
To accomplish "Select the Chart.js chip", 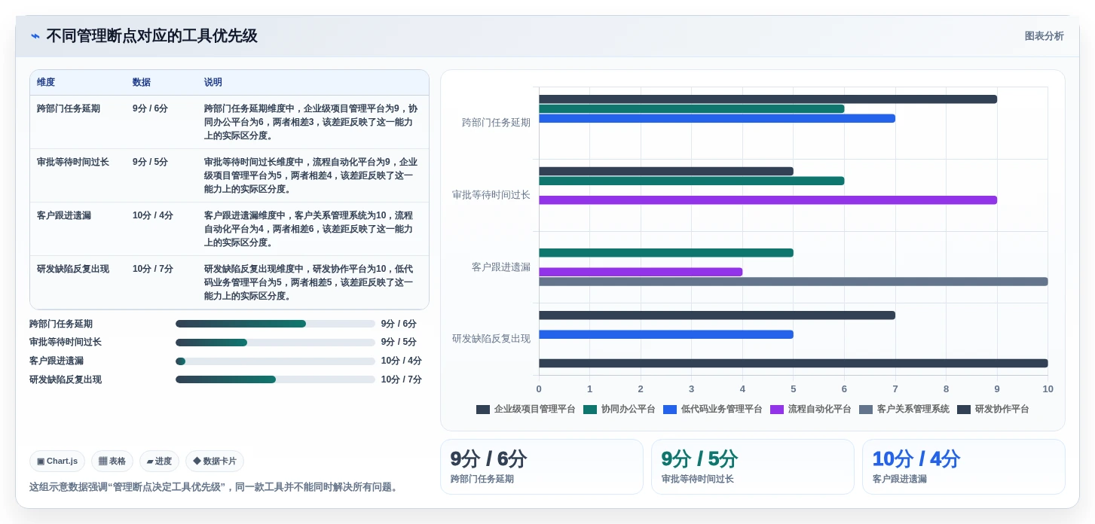I will (57, 462).
